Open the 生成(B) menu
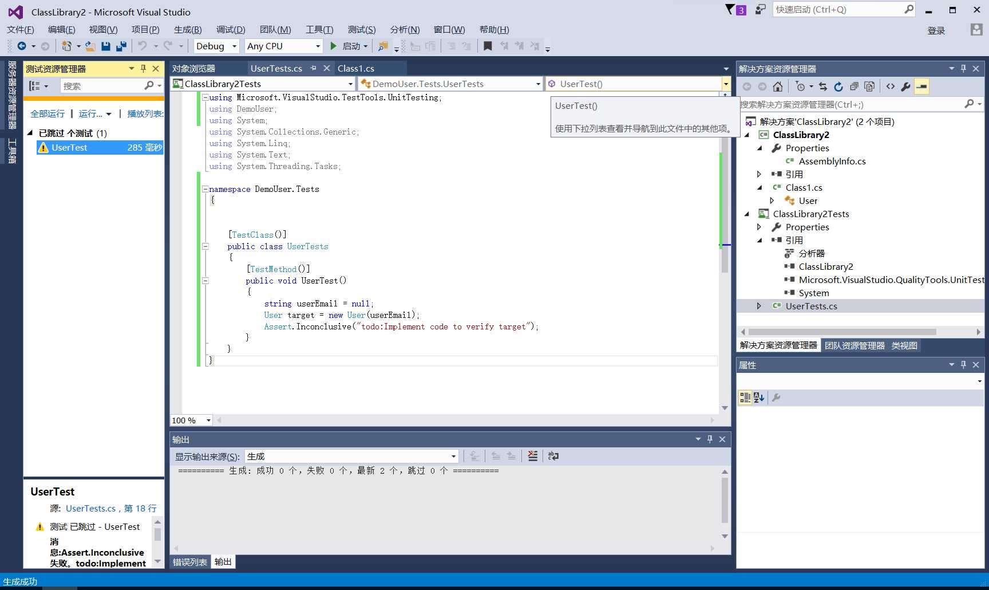The image size is (989, 590). point(188,30)
